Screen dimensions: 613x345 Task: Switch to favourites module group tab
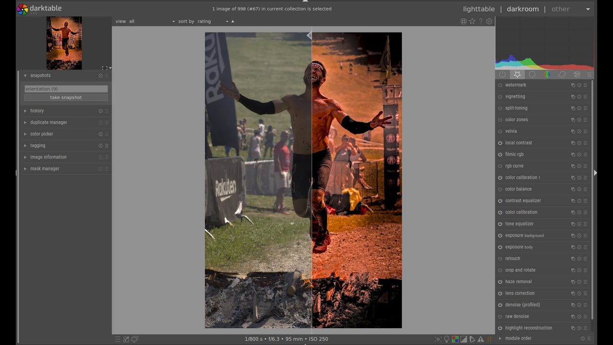(x=517, y=74)
